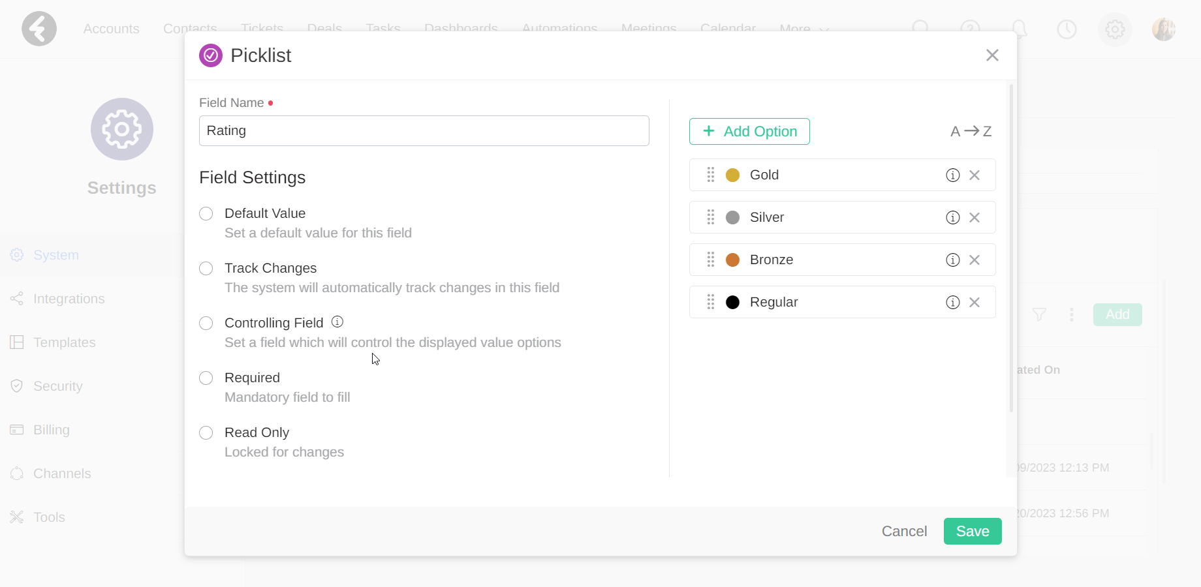Click the Gold option label
The height and width of the screenshot is (587, 1201).
(764, 175)
